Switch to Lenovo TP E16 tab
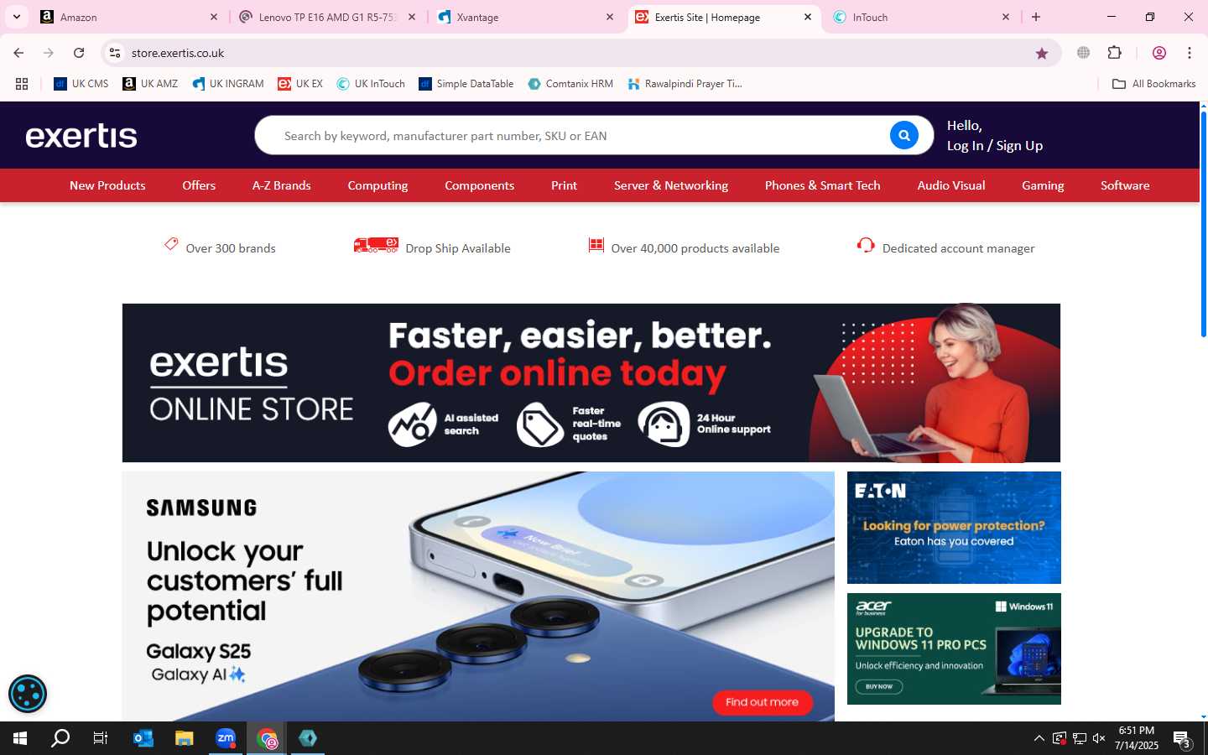The height and width of the screenshot is (755, 1208). 327,17
